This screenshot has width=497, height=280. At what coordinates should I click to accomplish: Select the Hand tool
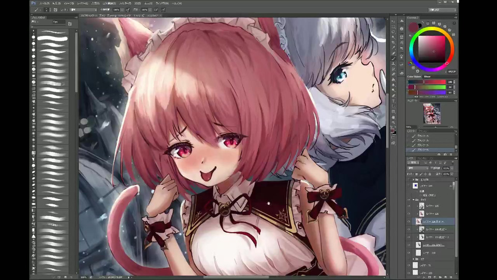click(x=393, y=117)
